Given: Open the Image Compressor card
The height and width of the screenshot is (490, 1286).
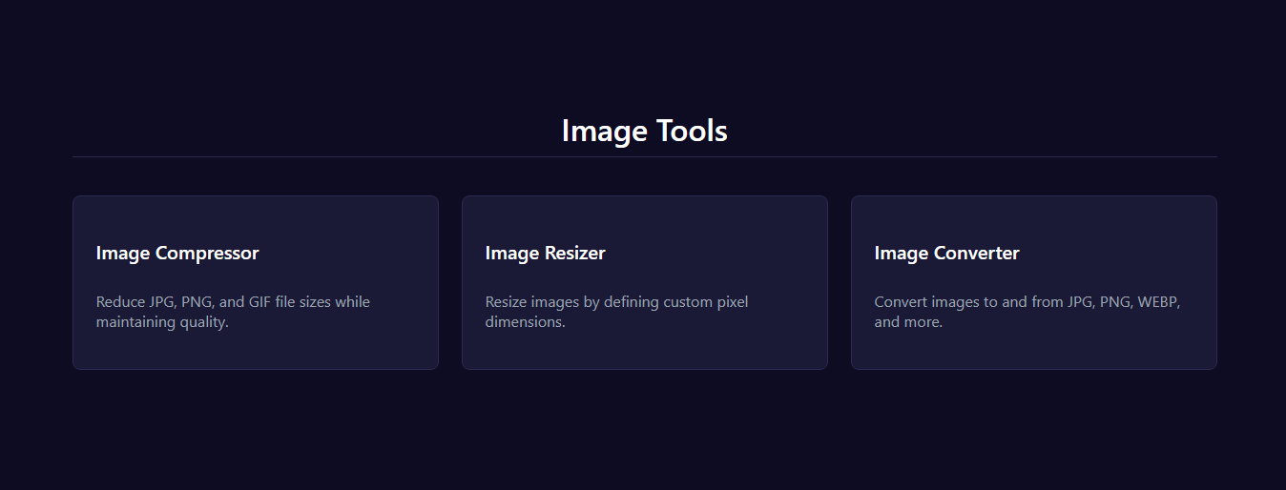Looking at the screenshot, I should (x=256, y=282).
